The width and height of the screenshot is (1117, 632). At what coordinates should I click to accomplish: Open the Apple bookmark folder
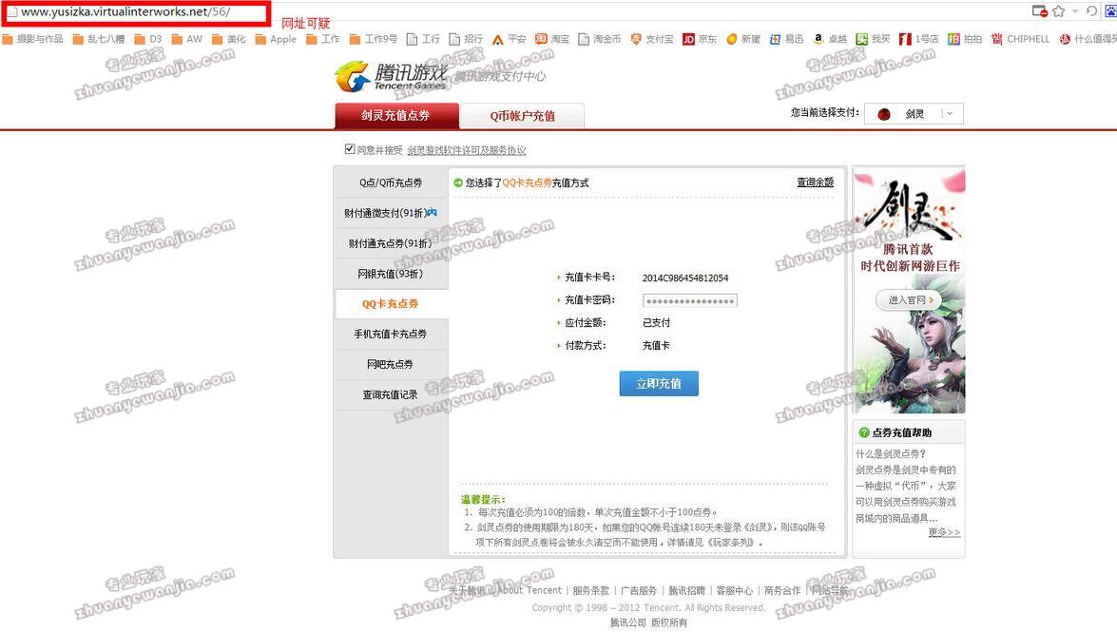(276, 39)
